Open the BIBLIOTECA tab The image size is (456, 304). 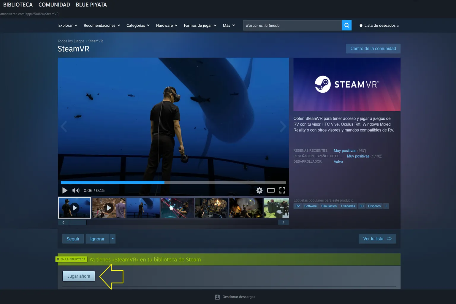coord(18,5)
